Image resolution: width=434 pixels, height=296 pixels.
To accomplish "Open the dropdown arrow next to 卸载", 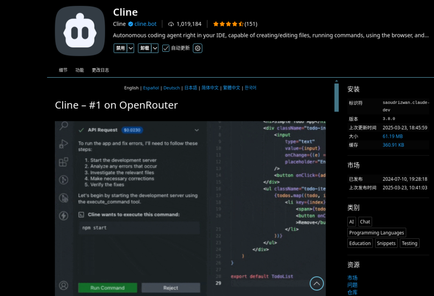I will pos(155,48).
